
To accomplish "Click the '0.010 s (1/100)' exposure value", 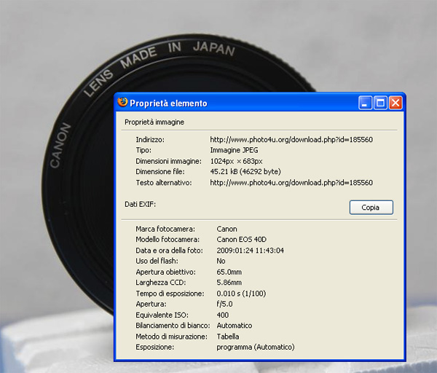I will tap(241, 294).
